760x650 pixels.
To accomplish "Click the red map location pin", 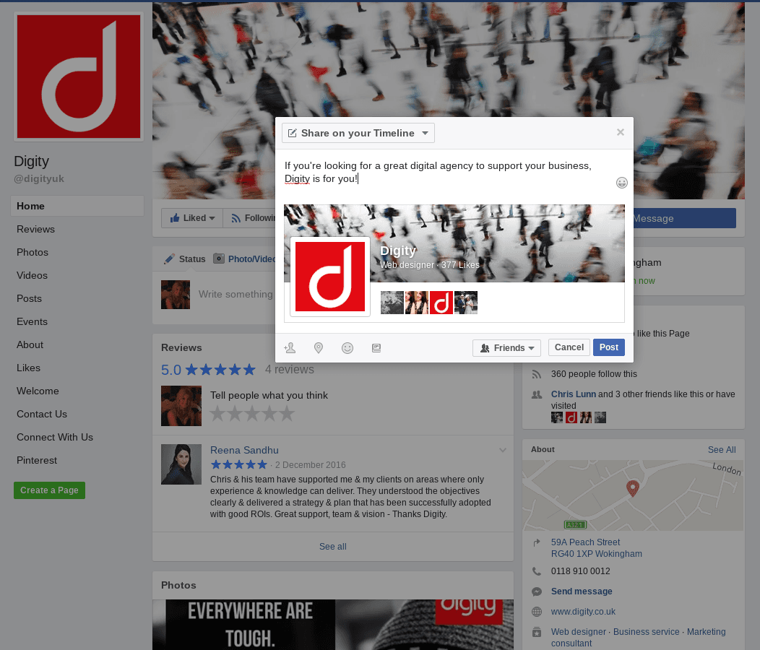I will (x=633, y=488).
